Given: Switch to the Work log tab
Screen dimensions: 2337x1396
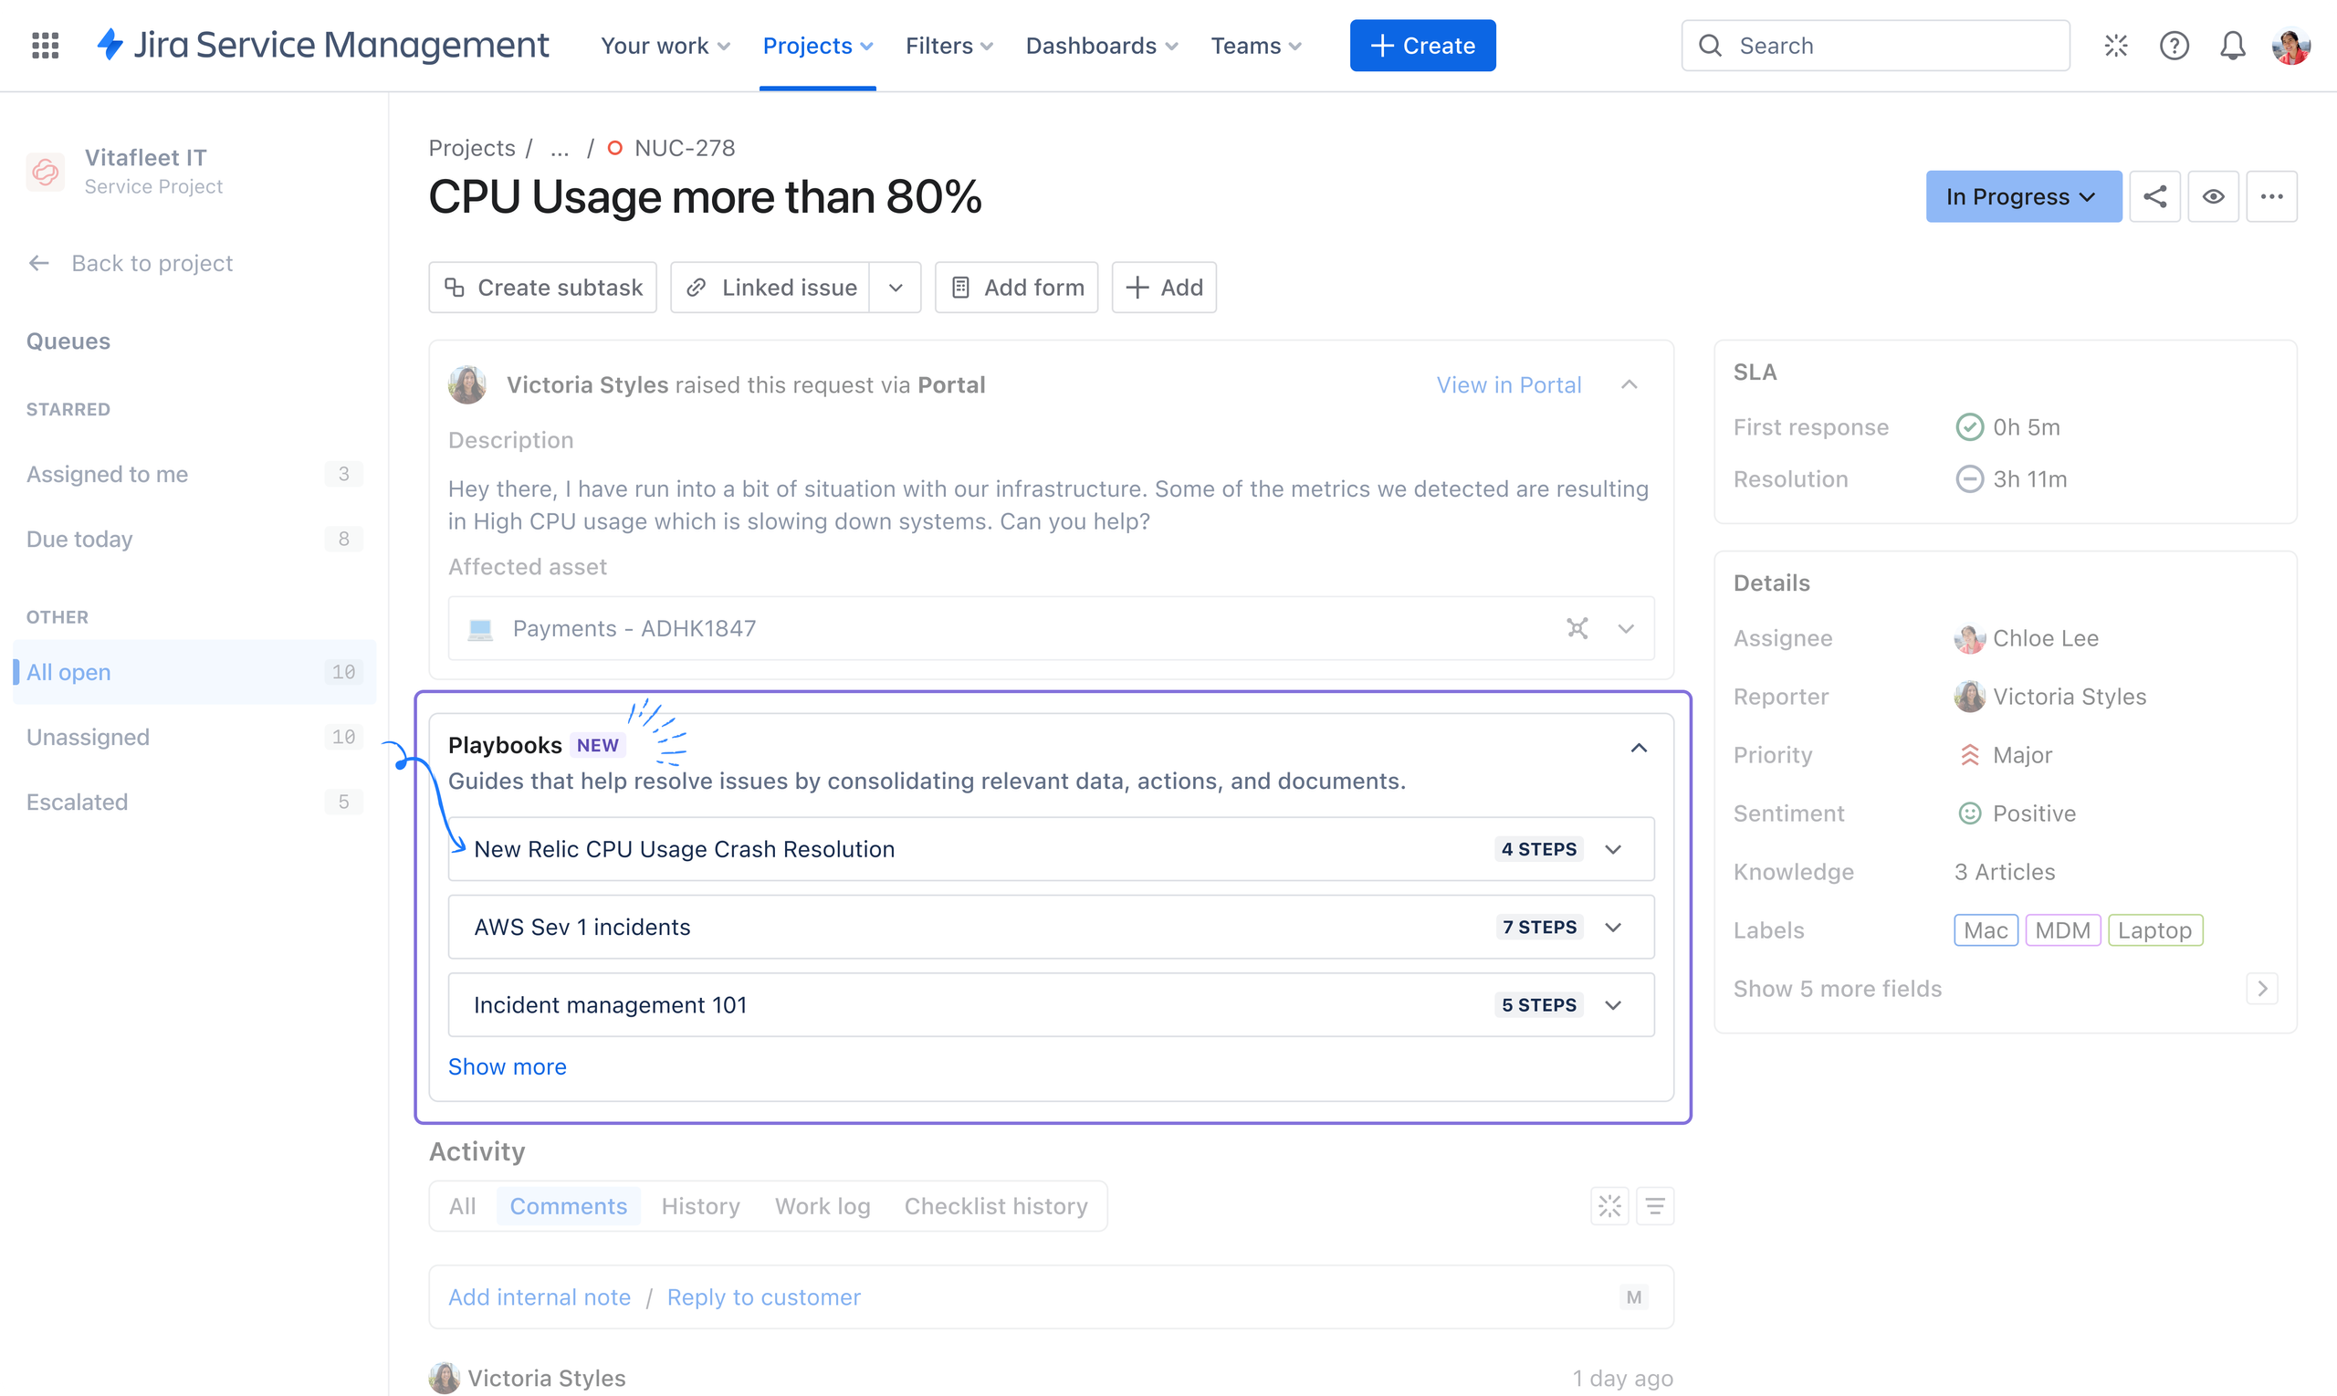Looking at the screenshot, I should tap(821, 1205).
